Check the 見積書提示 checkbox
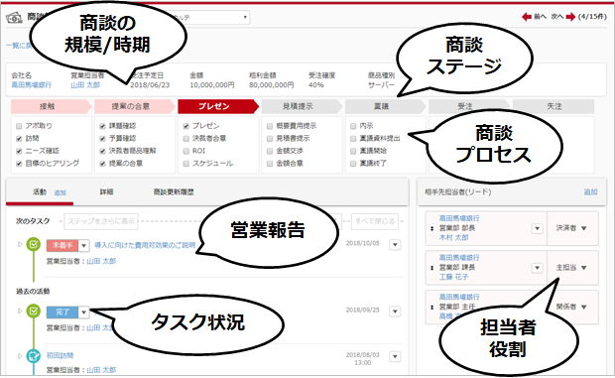 point(270,139)
